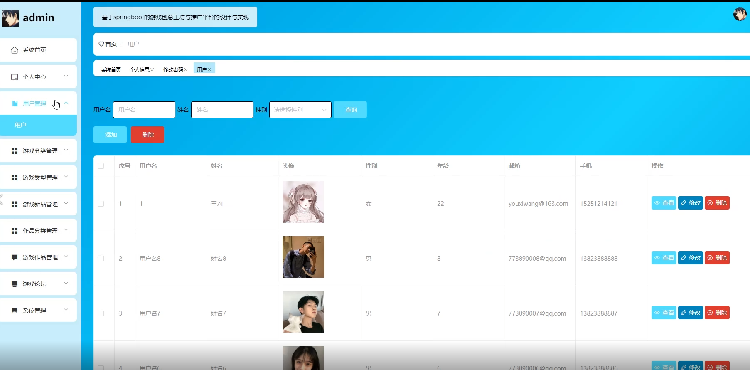The width and height of the screenshot is (750, 370).
Task: Expand the 游戏类型管理 menu chevron
Action: (x=66, y=177)
